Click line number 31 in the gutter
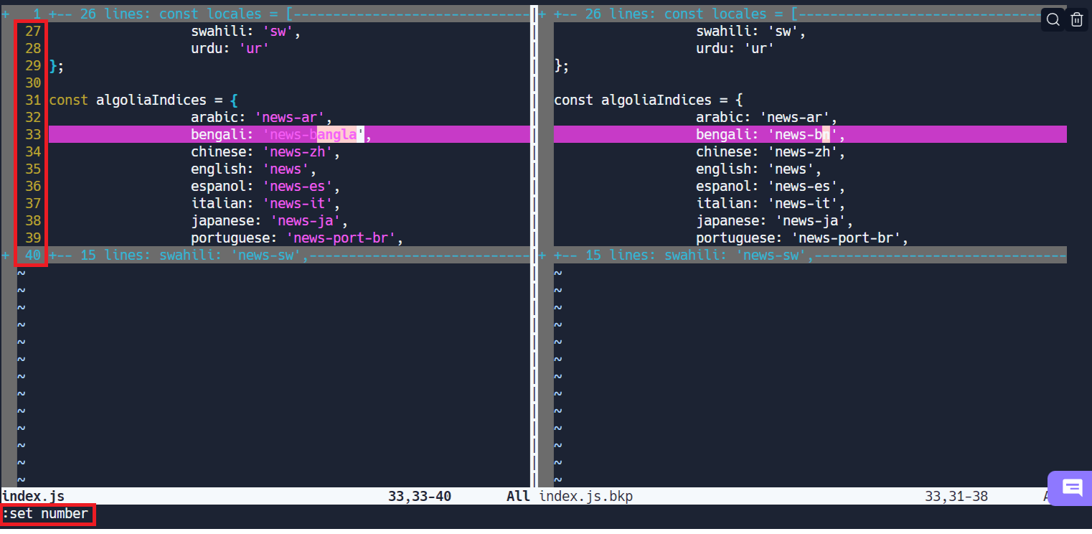This screenshot has height=534, width=1092. pyautogui.click(x=33, y=100)
